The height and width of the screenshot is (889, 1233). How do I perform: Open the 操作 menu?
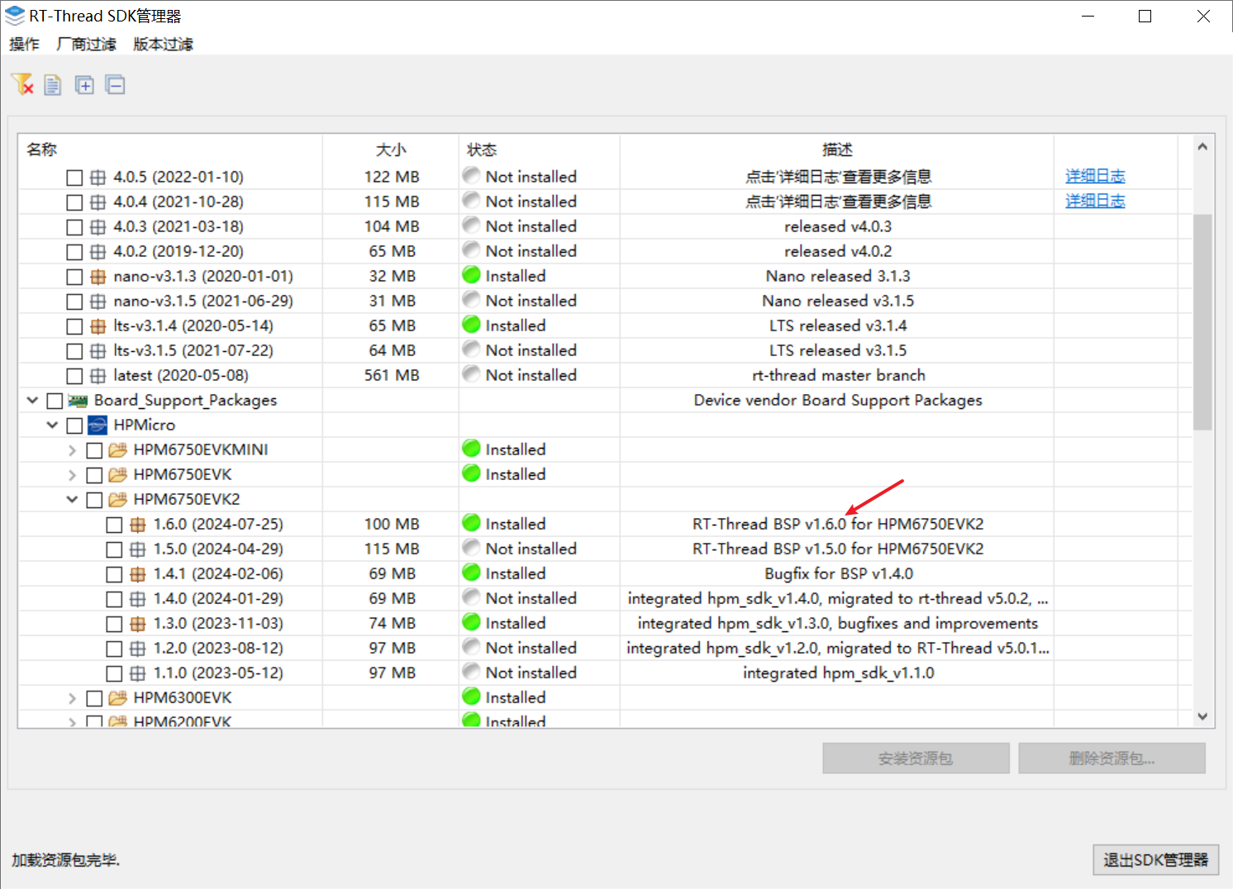pos(24,45)
